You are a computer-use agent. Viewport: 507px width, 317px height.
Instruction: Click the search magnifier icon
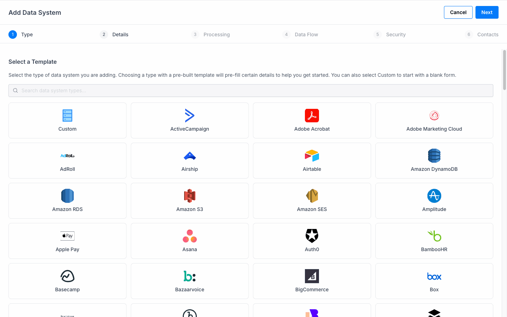[15, 91]
